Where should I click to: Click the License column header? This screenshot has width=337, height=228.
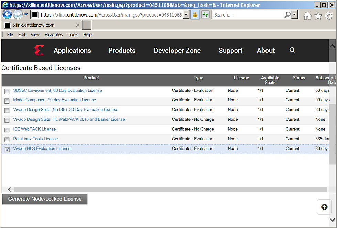241,78
